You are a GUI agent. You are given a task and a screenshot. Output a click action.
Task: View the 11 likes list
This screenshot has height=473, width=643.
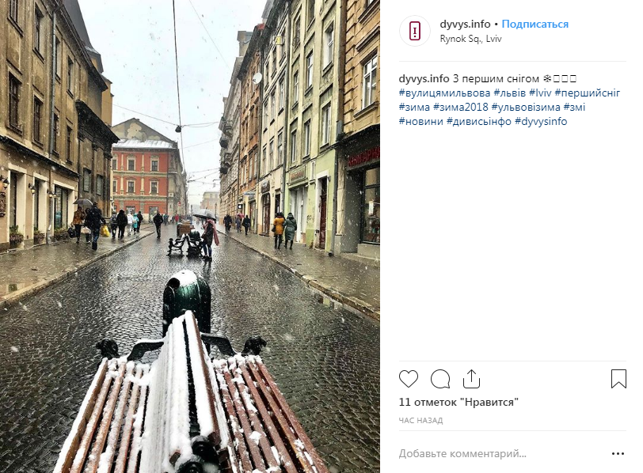(x=458, y=402)
